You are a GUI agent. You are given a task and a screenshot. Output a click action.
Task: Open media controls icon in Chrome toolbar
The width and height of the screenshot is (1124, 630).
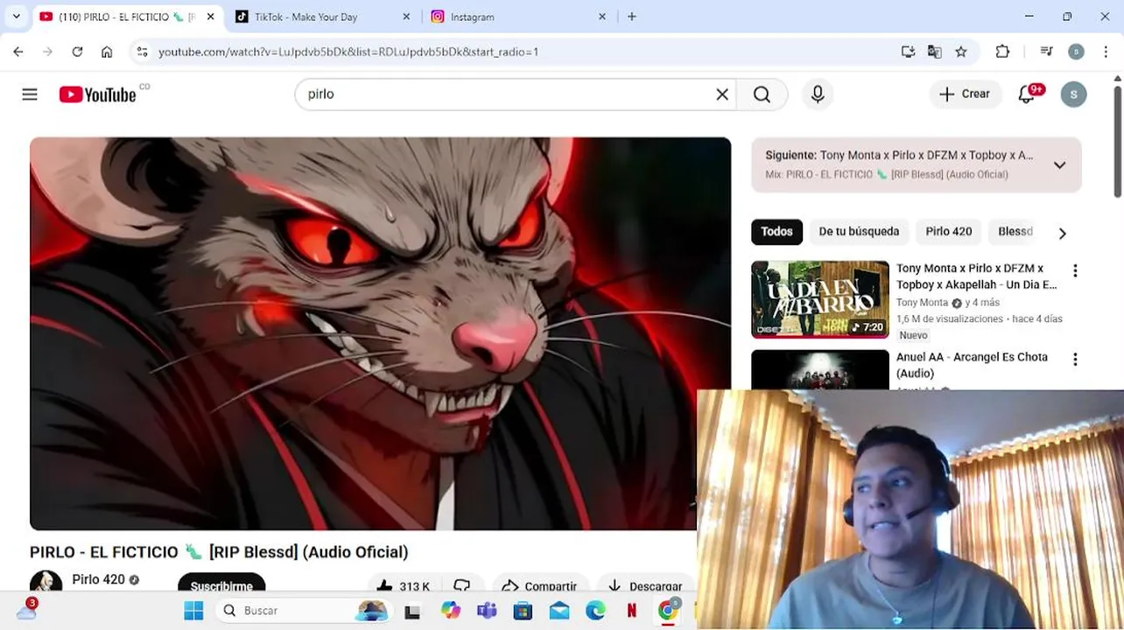coord(1046,52)
